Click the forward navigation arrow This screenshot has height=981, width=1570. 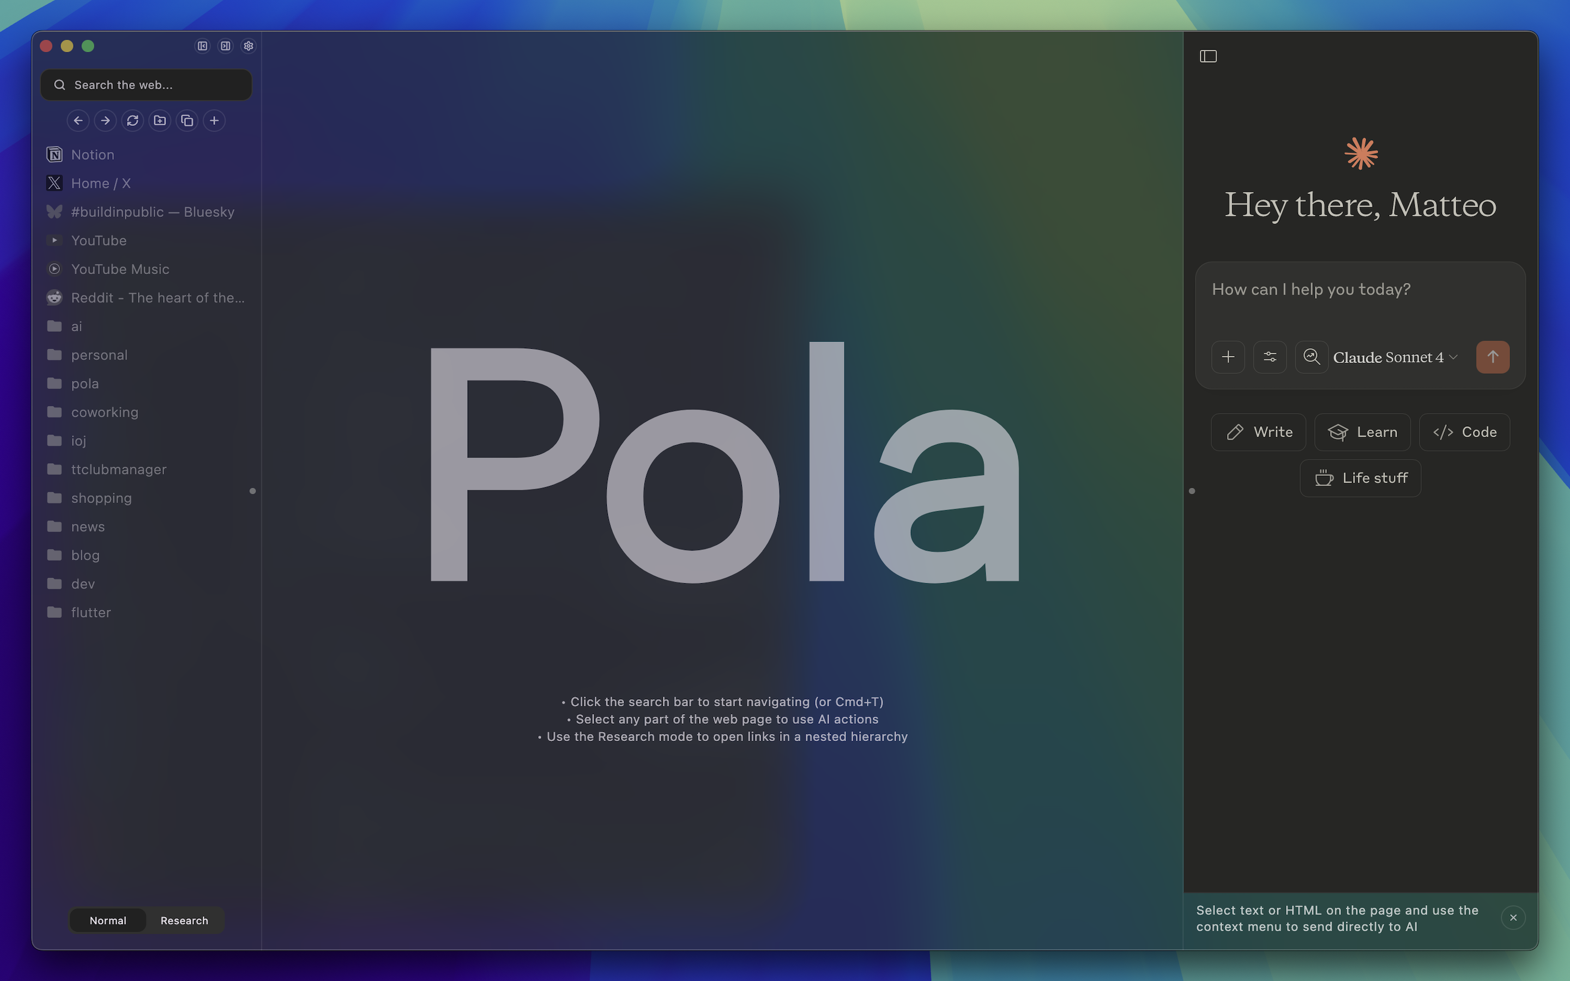105,120
